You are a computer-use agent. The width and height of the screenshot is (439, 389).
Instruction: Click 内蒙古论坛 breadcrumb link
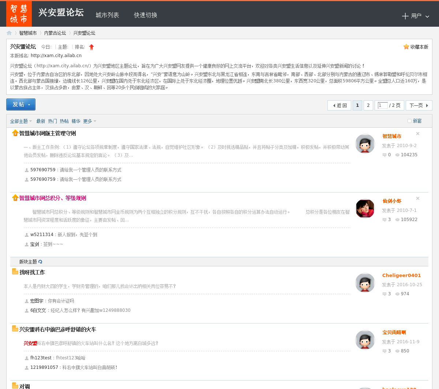[x=55, y=33]
